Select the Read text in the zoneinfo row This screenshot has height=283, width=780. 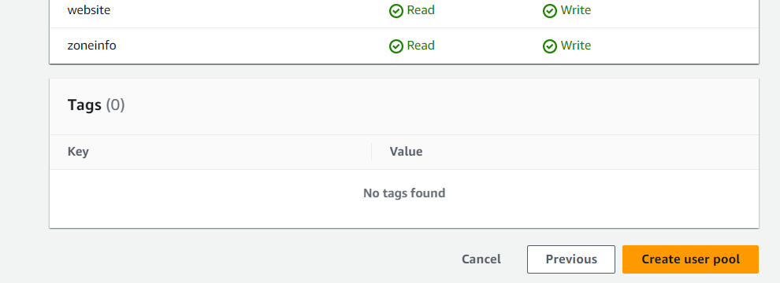click(421, 45)
